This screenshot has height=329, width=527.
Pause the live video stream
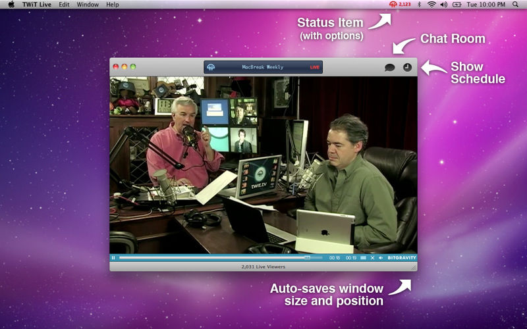pos(113,258)
